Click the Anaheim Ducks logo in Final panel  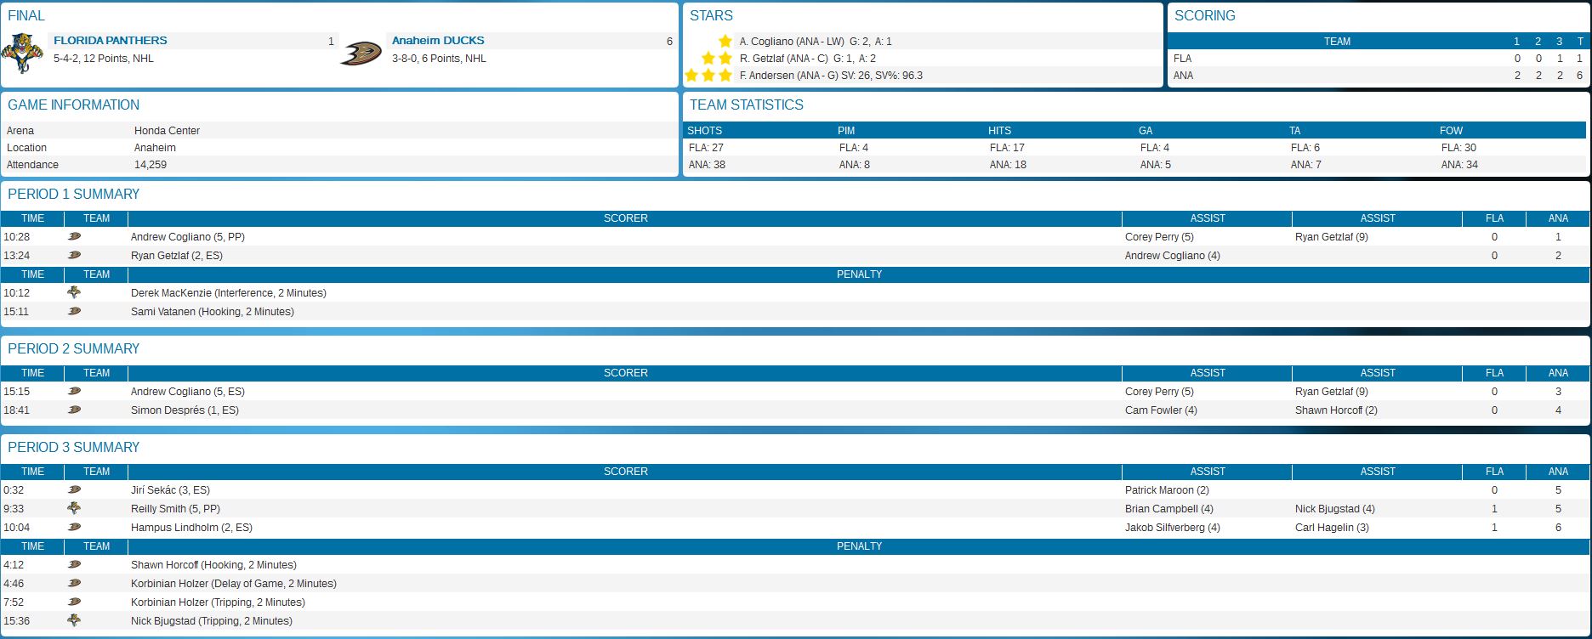coord(361,53)
